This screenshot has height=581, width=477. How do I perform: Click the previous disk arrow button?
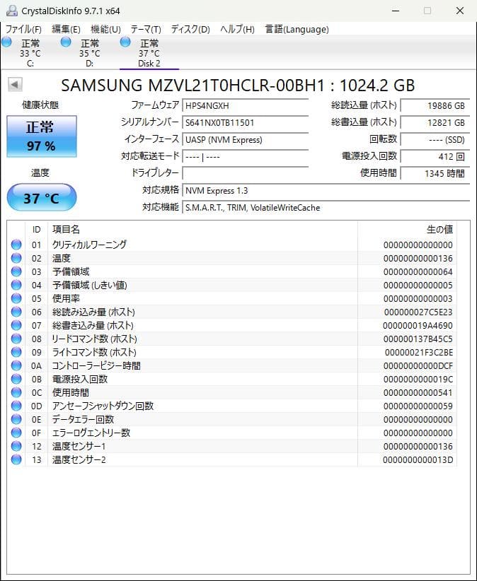(15, 85)
